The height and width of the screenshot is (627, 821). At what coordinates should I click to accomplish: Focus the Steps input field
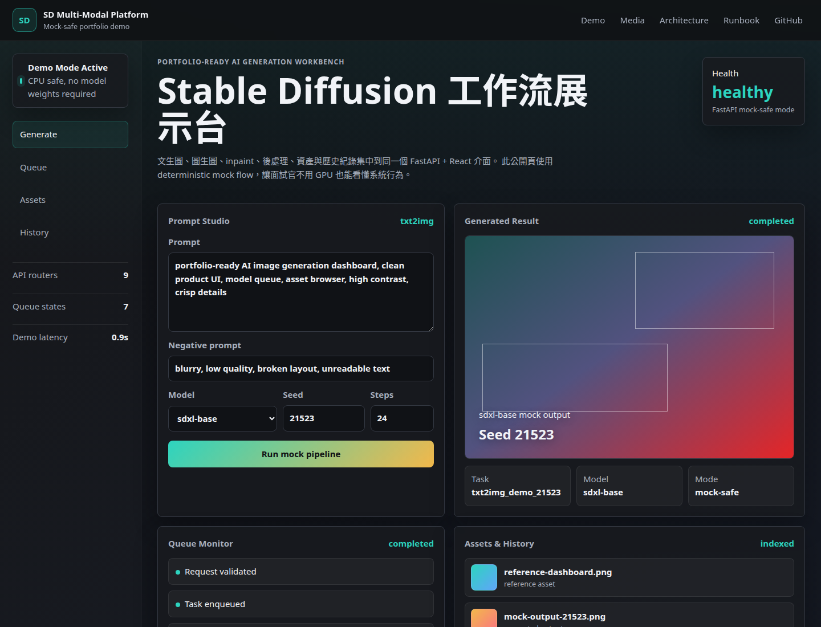[402, 418]
